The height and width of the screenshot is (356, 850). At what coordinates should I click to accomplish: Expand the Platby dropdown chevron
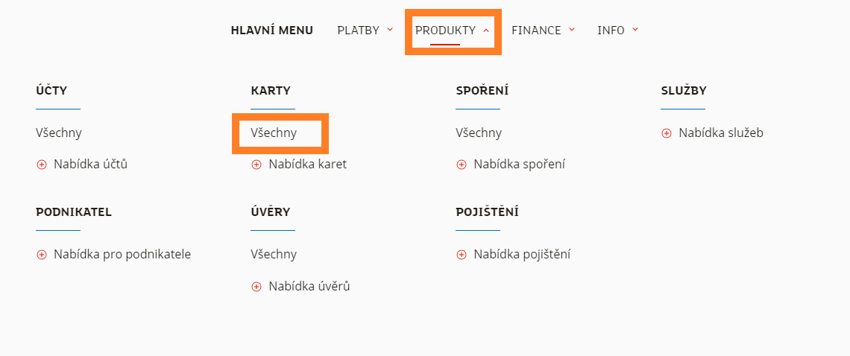click(390, 31)
